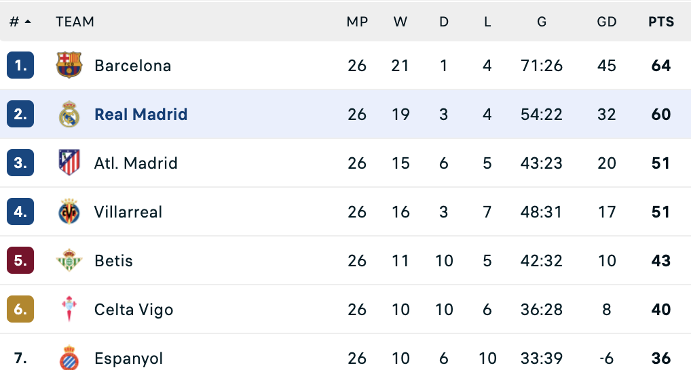Click the Real Madrid club crest

[69, 114]
